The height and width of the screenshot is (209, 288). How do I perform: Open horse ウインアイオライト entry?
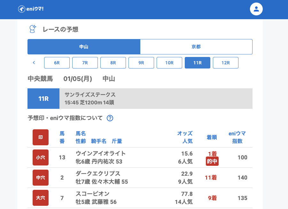point(101,154)
